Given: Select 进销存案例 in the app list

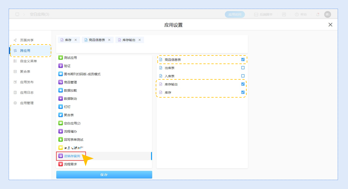Looking at the screenshot, I should point(72,156).
